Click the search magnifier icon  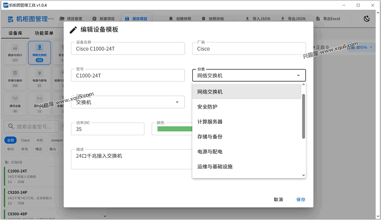11,126
